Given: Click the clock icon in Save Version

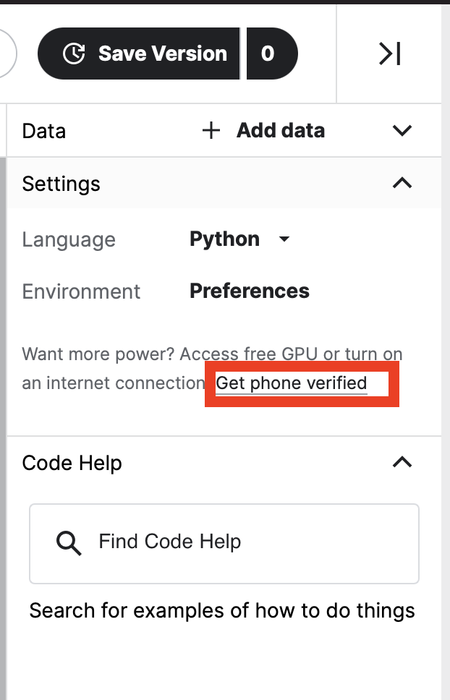Looking at the screenshot, I should pyautogui.click(x=74, y=54).
